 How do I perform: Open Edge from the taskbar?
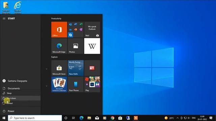[81, 118]
